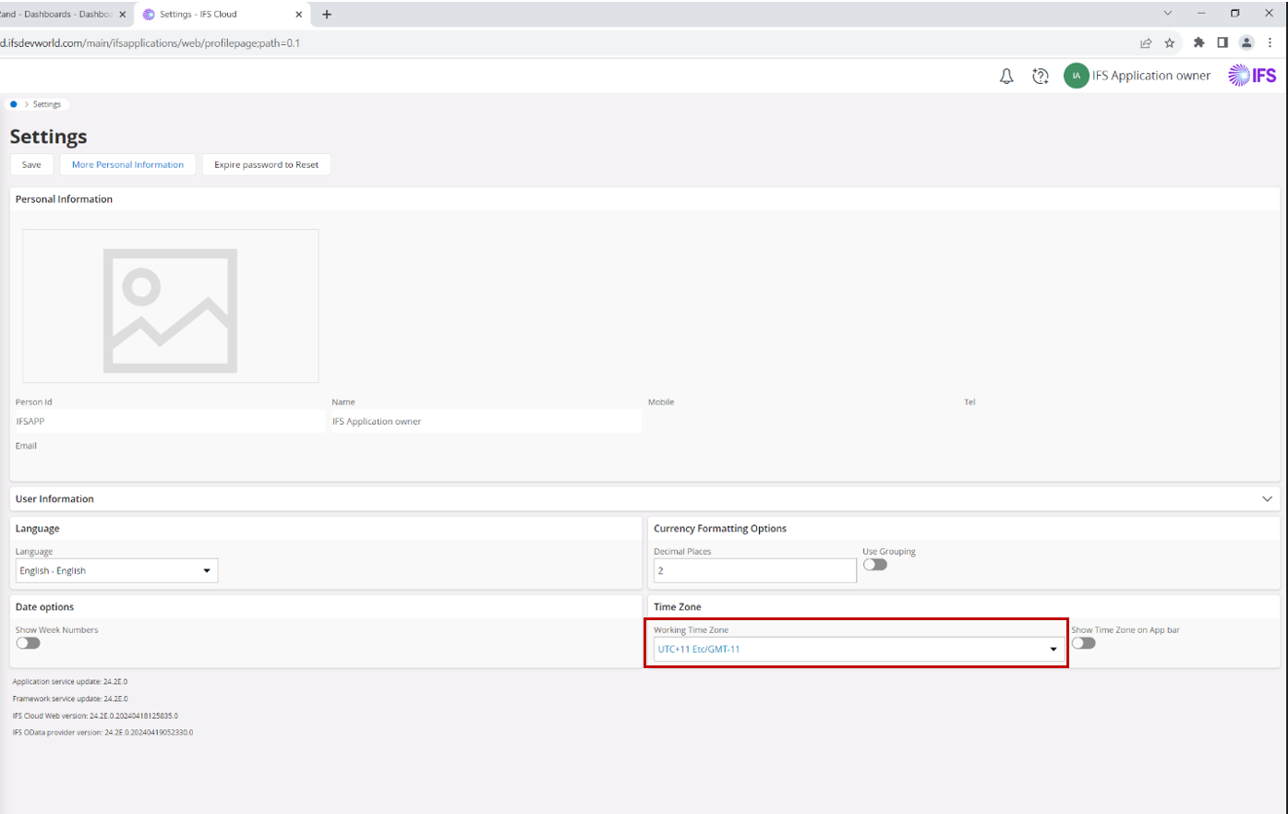1288x814 pixels.
Task: Click Expire password to Reset
Action: point(266,164)
